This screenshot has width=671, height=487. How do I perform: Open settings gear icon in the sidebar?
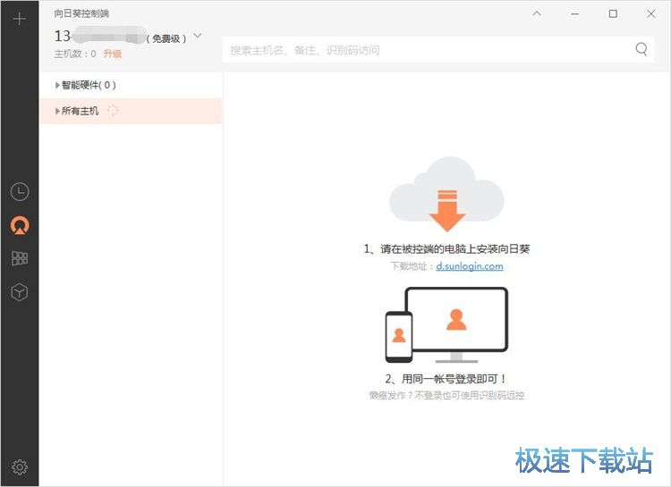coord(20,467)
